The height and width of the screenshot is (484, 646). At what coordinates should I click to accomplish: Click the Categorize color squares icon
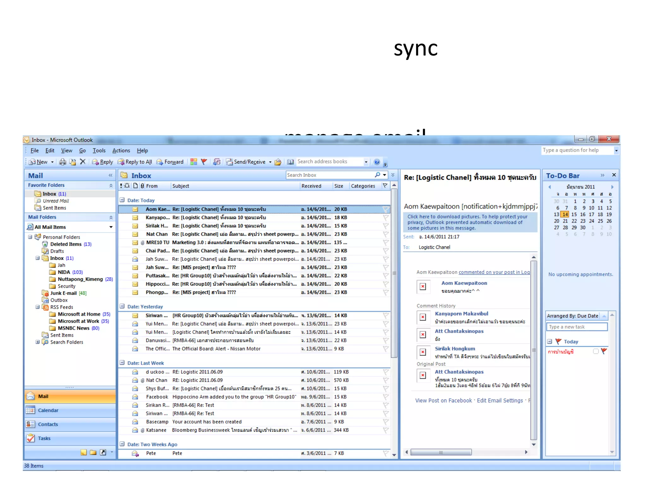coord(194,162)
